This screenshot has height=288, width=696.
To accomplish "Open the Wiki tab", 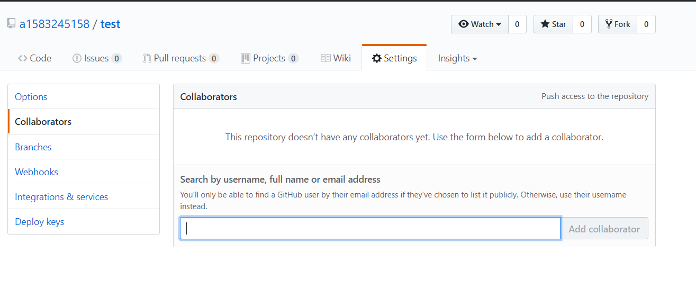I will click(x=336, y=58).
